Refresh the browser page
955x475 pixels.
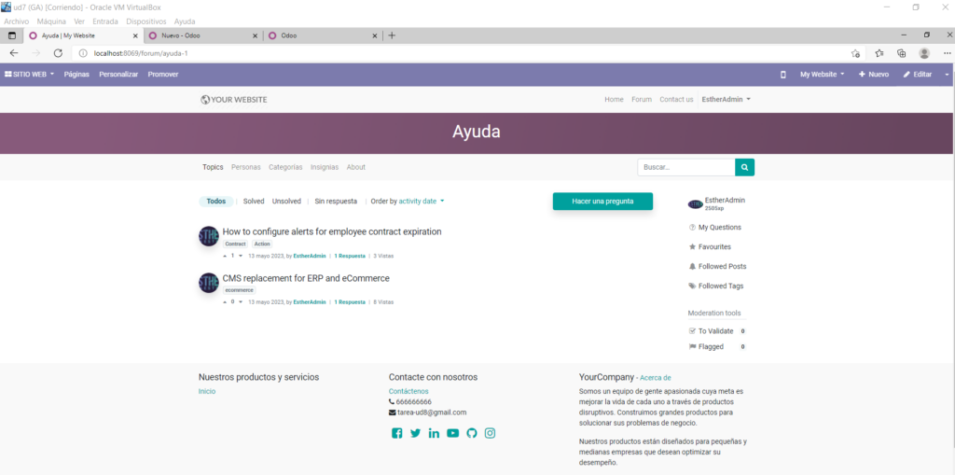point(58,53)
